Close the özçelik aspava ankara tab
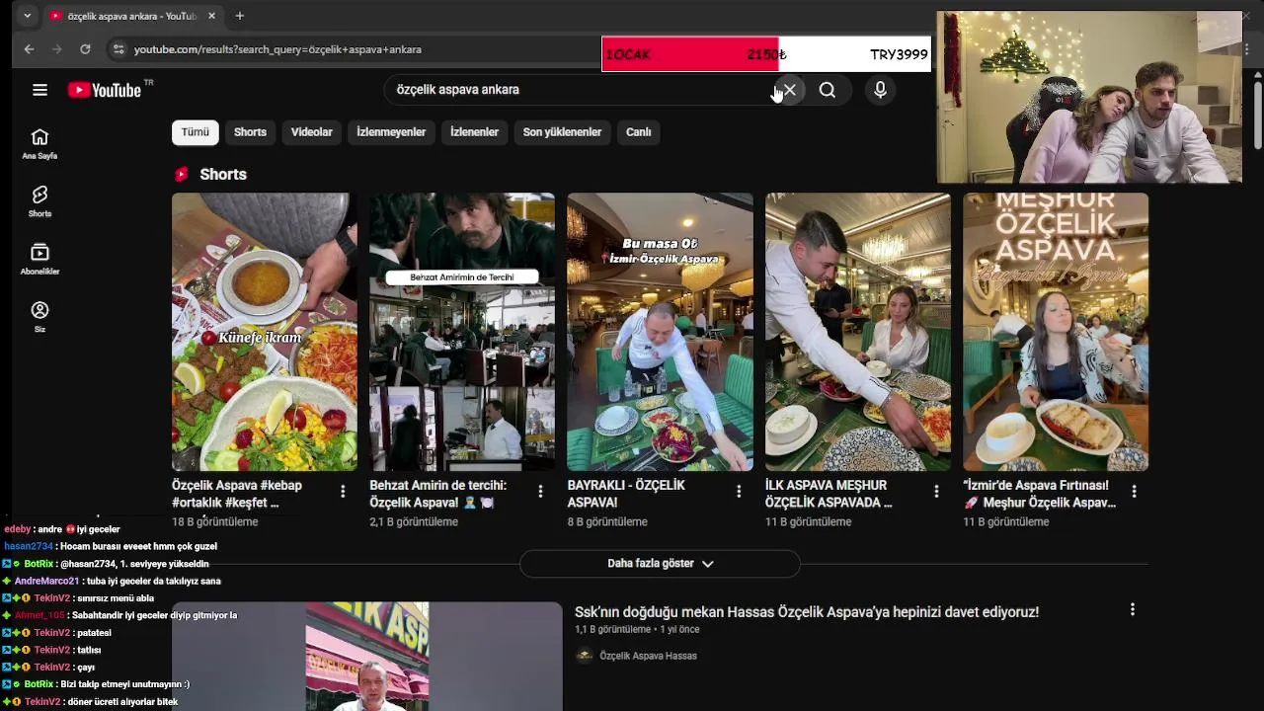 [x=211, y=16]
